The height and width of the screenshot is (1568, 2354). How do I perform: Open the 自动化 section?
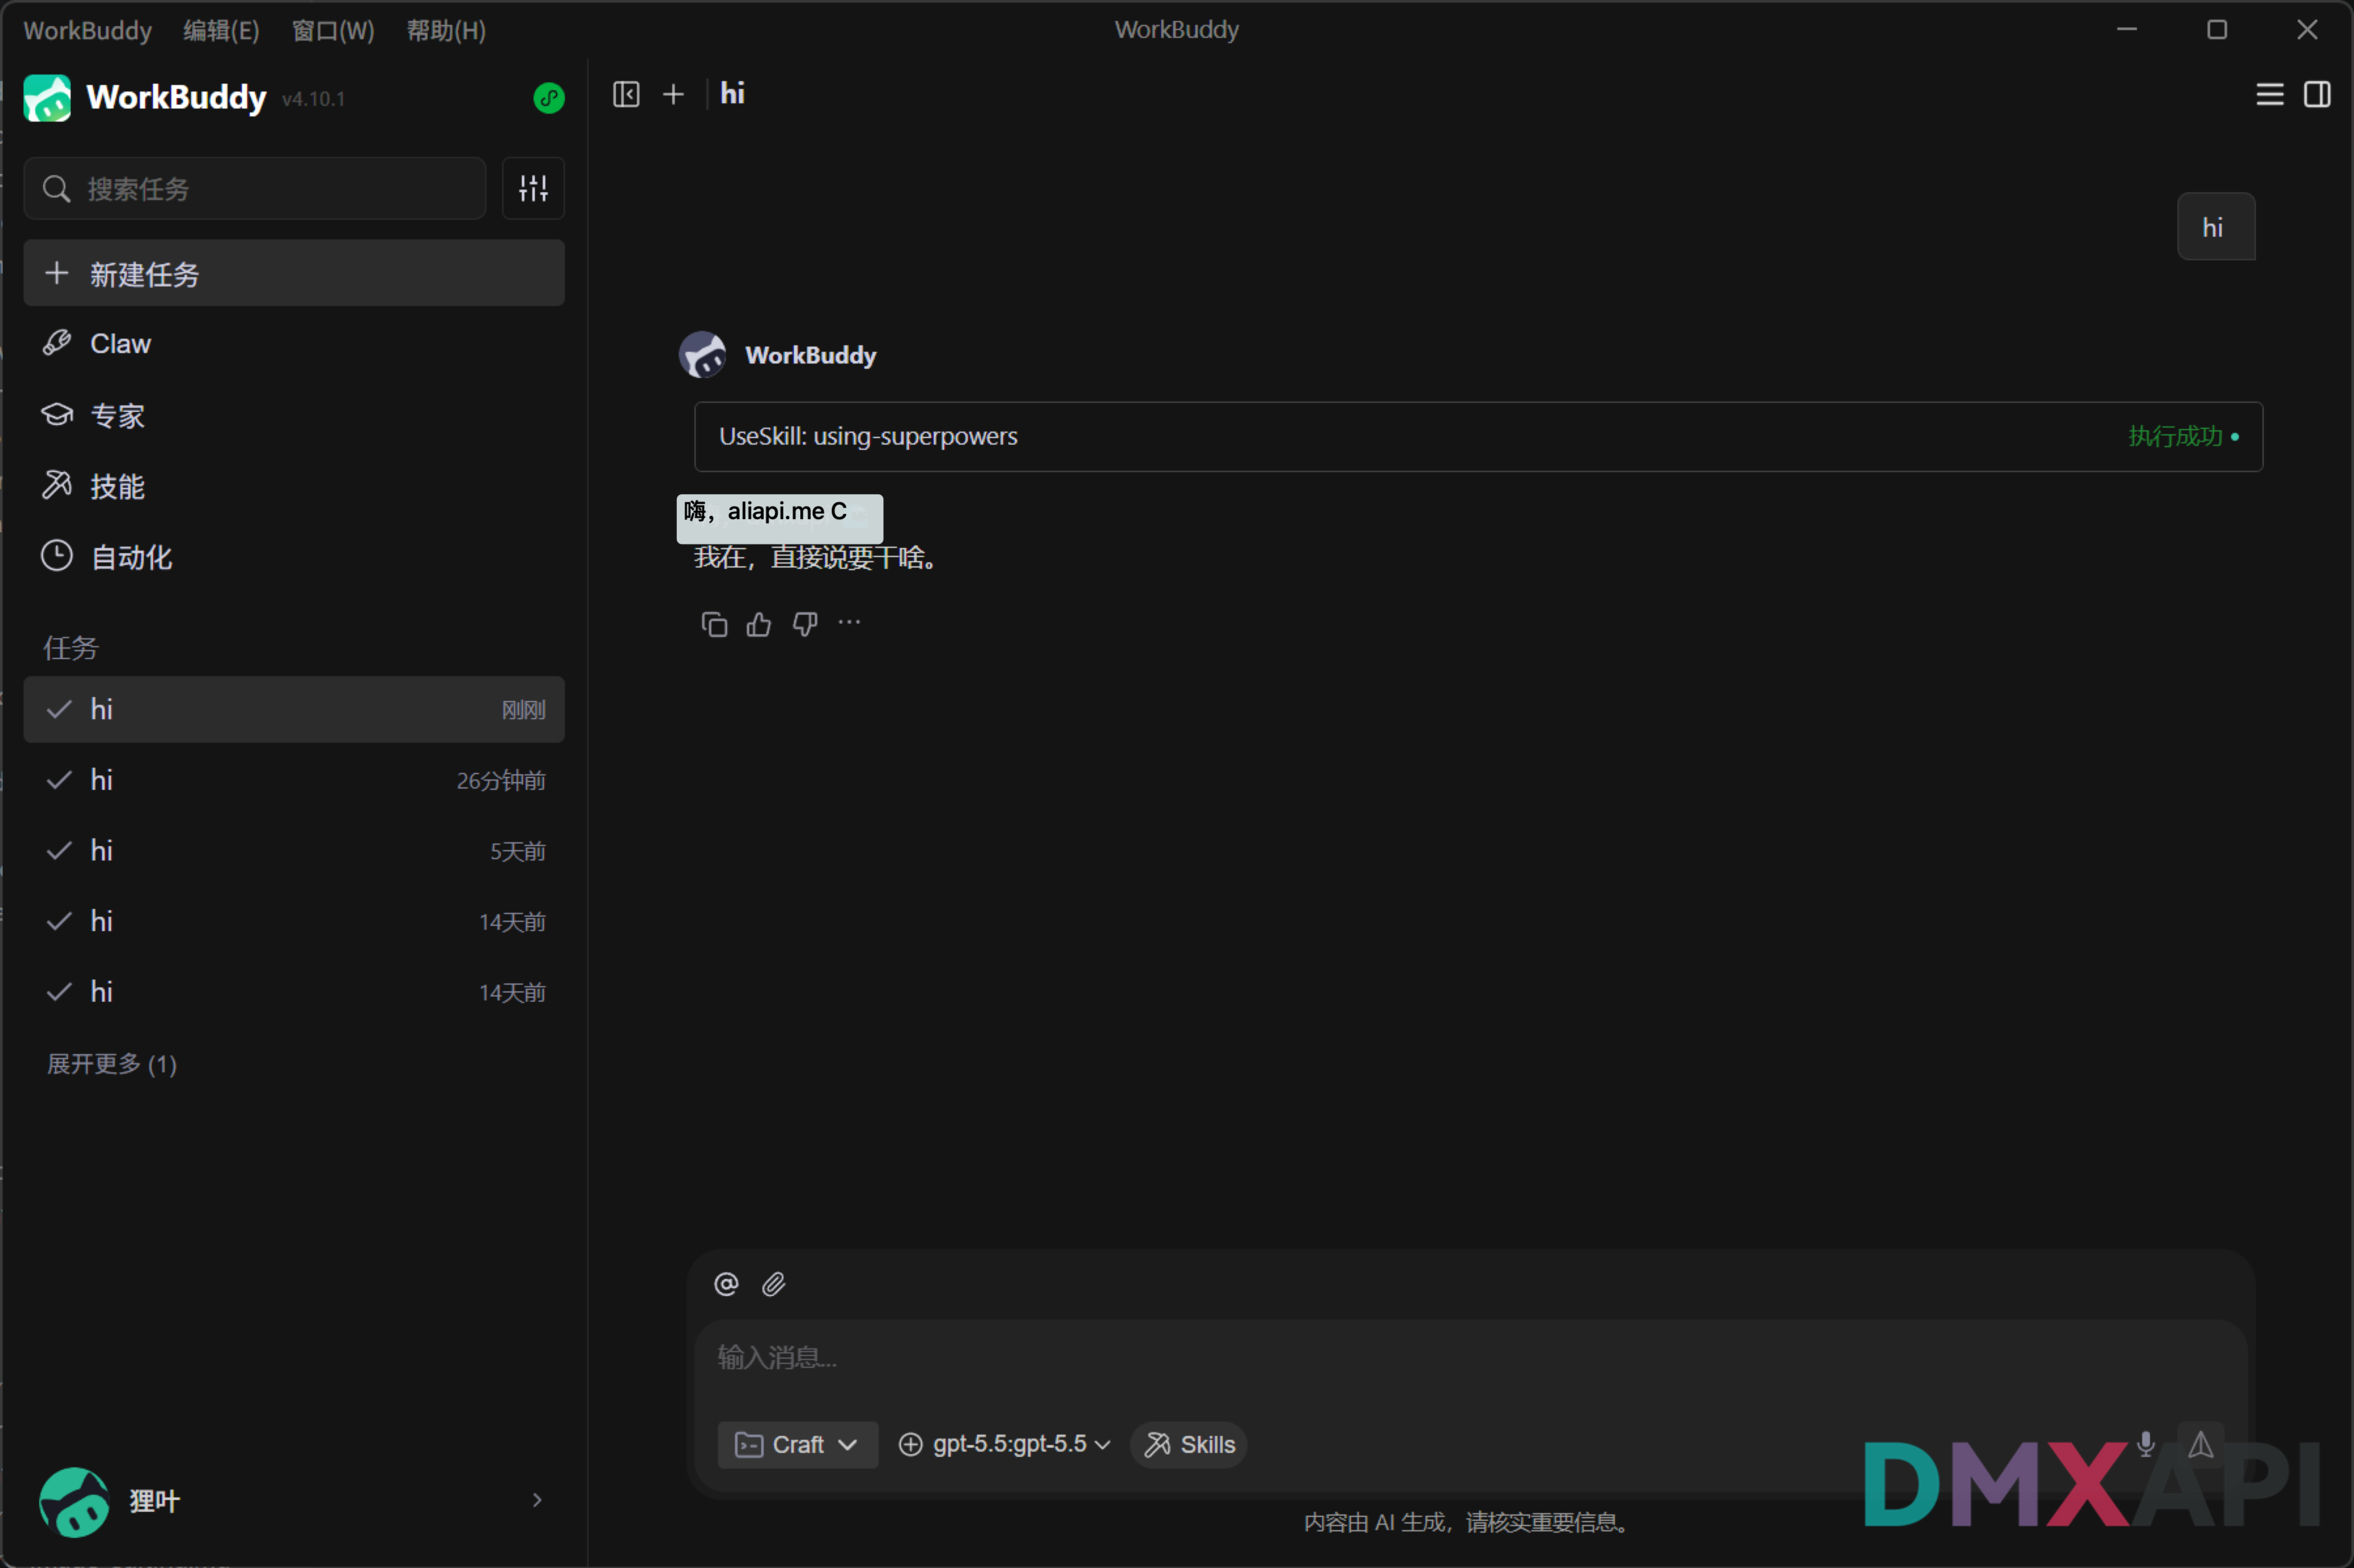click(x=294, y=557)
